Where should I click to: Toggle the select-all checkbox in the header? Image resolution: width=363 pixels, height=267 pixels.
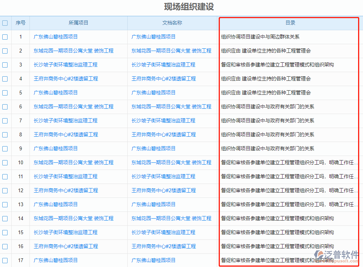[5, 23]
